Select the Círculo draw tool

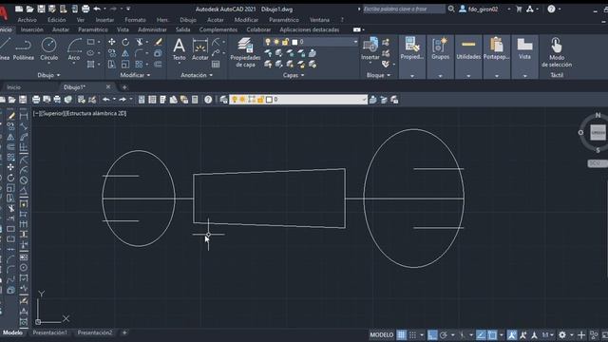pyautogui.click(x=48, y=49)
